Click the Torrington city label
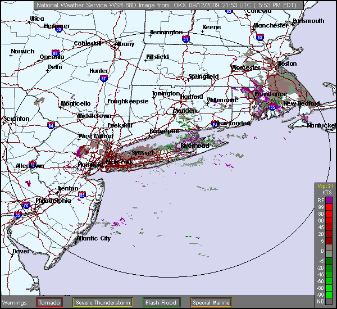Screen dimensions: 337x309 tap(166, 93)
